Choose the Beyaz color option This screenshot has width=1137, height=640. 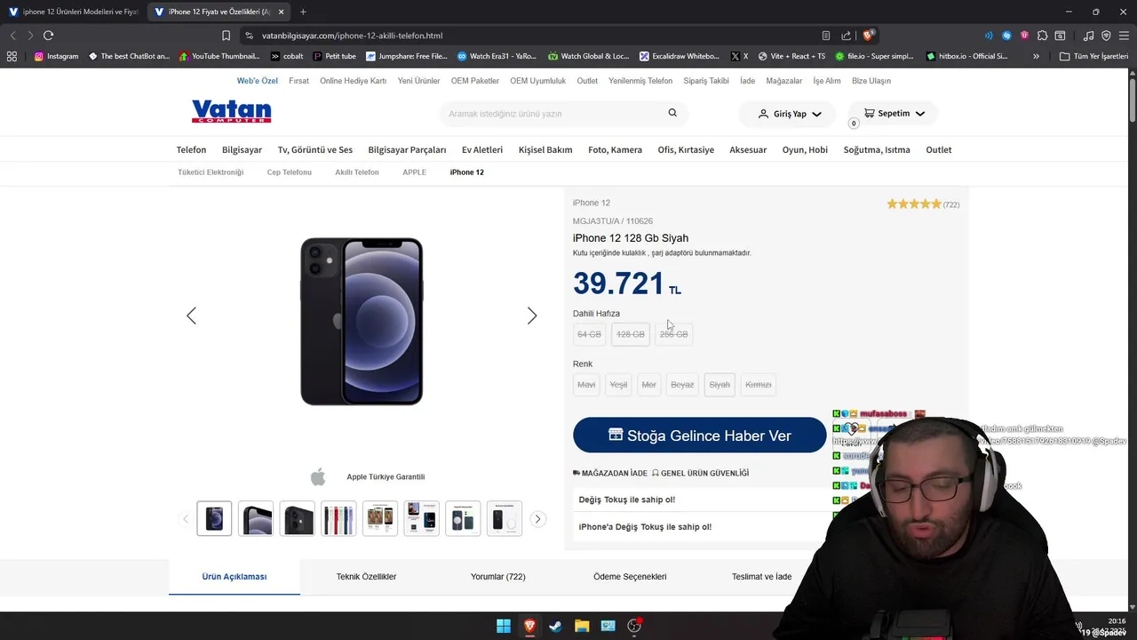click(682, 385)
